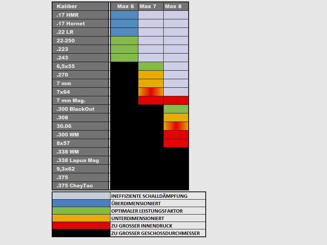Select the '22-250' caliber label
This screenshot has height=245, width=327.
(65, 41)
